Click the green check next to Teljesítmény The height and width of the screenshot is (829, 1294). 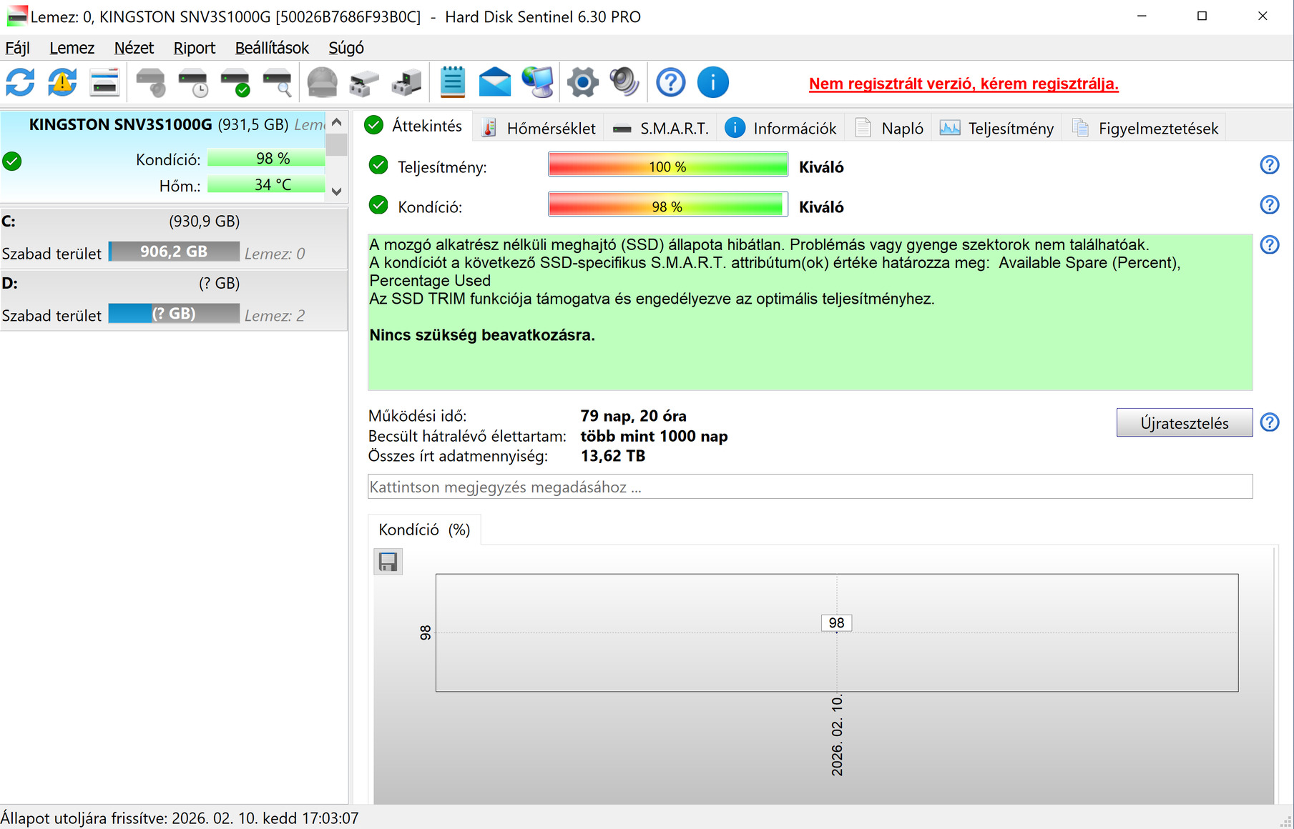tap(378, 166)
